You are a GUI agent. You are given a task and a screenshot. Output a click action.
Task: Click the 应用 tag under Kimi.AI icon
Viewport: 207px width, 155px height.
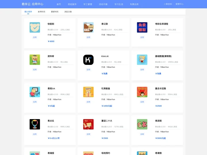coord(89,69)
